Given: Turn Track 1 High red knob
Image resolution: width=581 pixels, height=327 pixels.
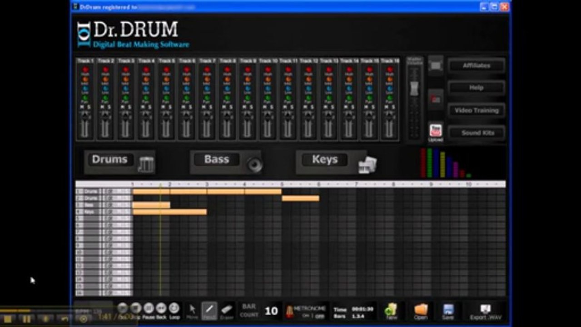Looking at the screenshot, I should click(x=85, y=70).
